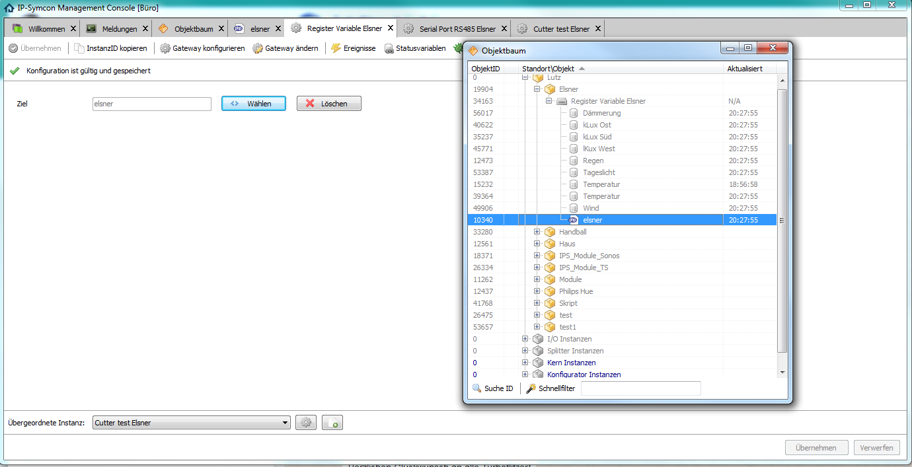Expand the Philips Hue tree node

click(x=537, y=291)
